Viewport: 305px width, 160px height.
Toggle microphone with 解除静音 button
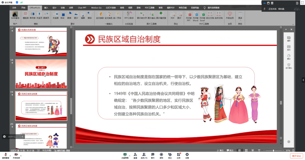click(x=5, y=156)
